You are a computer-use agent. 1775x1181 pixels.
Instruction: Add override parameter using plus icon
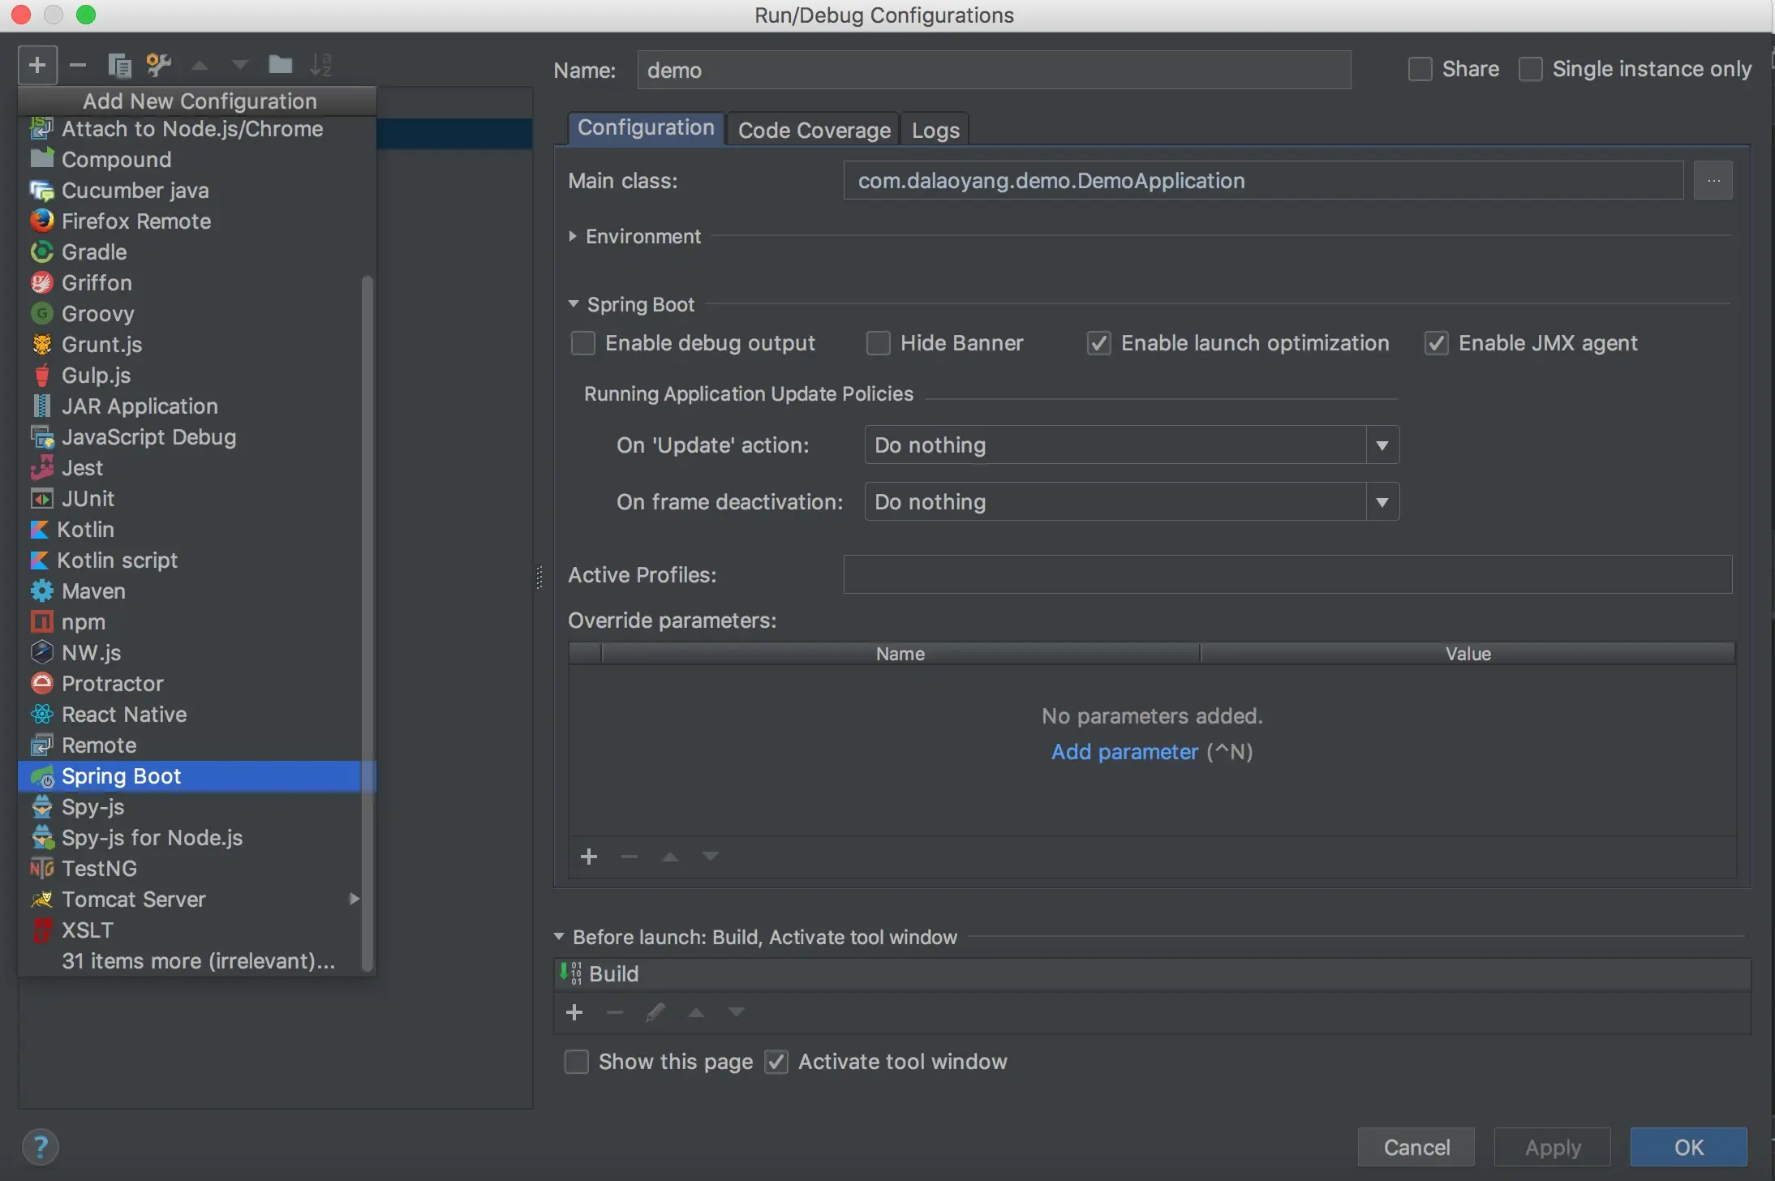point(589,857)
